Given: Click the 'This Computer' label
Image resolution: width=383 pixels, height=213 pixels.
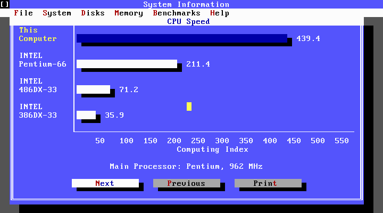Looking at the screenshot, I should pyautogui.click(x=38, y=34).
